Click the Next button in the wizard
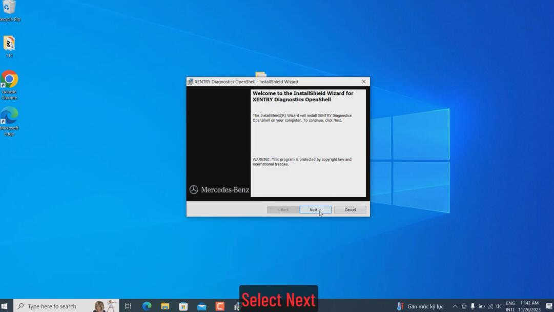 [315, 210]
